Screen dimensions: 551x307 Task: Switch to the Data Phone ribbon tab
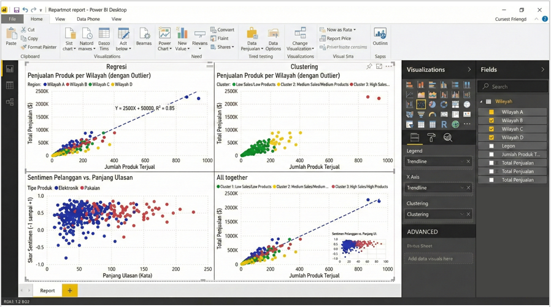tap(88, 19)
